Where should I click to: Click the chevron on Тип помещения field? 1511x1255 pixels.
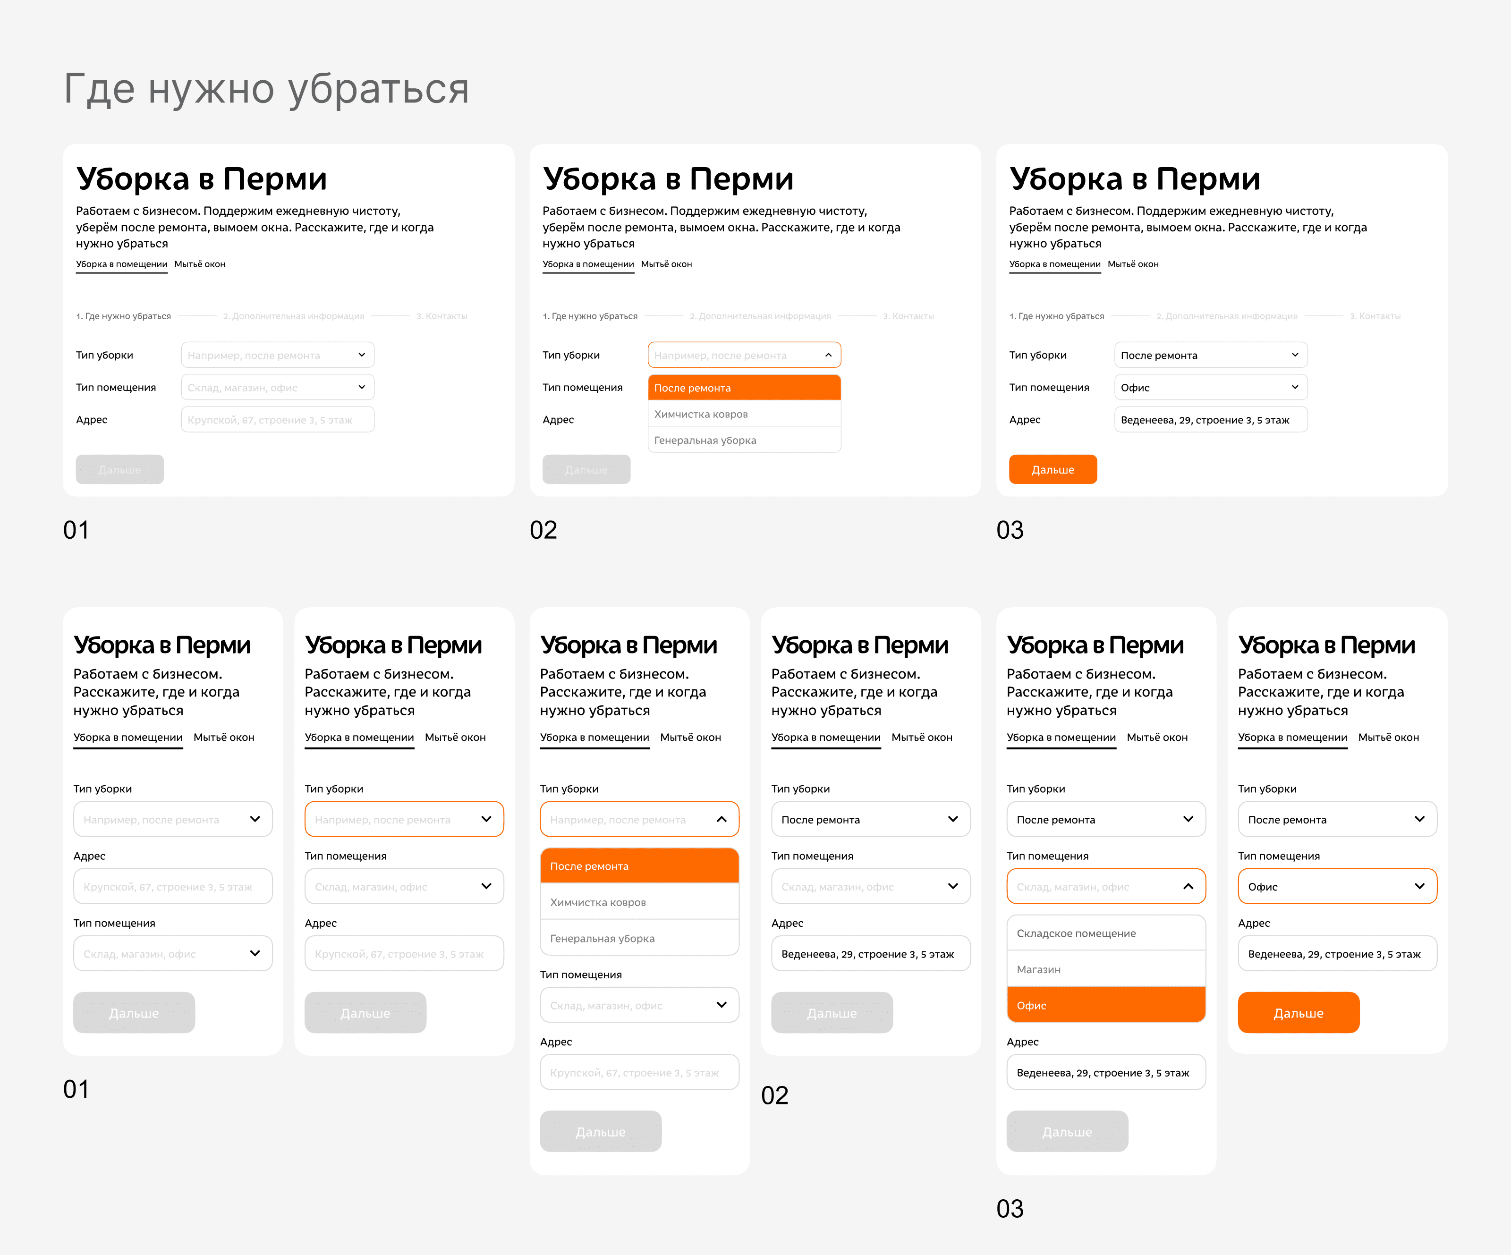(x=363, y=387)
